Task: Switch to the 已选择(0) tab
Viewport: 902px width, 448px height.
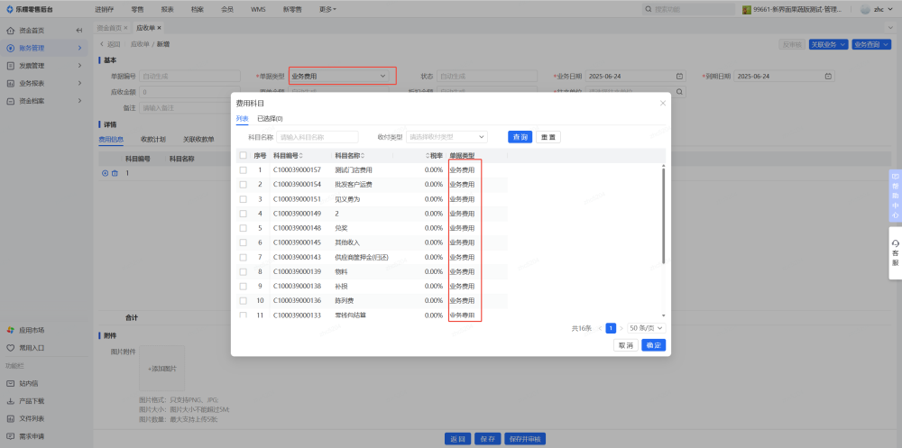Action: [270, 118]
